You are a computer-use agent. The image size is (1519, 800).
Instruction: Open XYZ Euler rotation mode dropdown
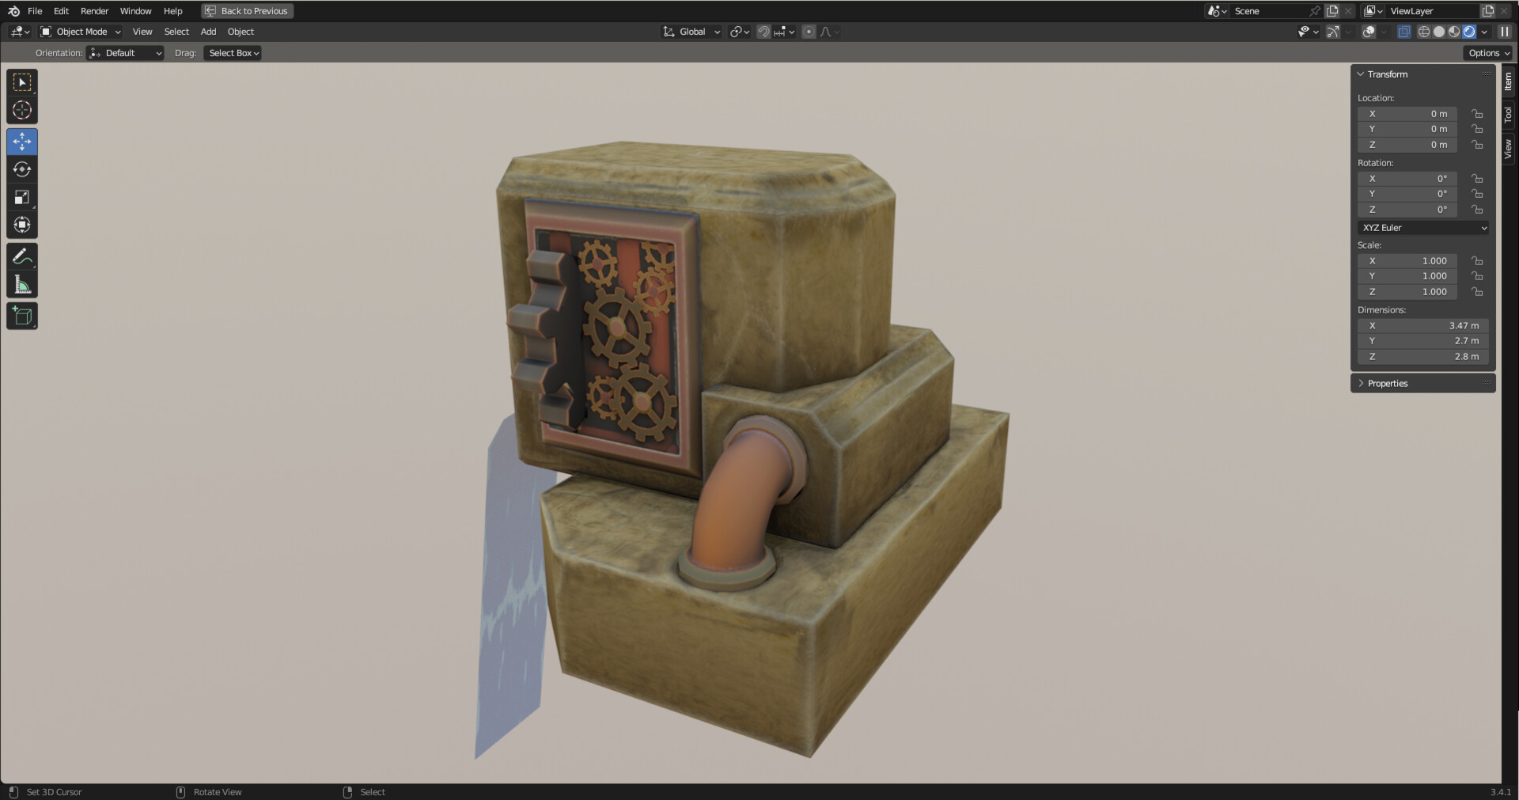[x=1423, y=228]
